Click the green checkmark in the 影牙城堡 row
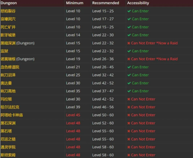The width and height of the screenshot is (193, 158). 129,35
